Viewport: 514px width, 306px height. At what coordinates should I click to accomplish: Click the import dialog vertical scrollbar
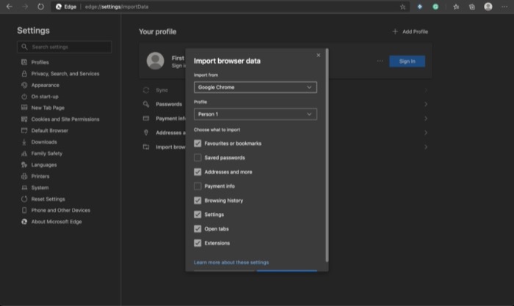coord(327,155)
